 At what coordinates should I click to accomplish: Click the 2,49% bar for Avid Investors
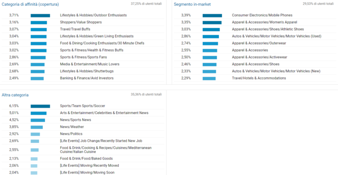37,79
